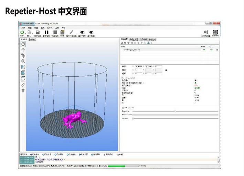
Task: Click the Position slider handle
Action: click(175, 111)
